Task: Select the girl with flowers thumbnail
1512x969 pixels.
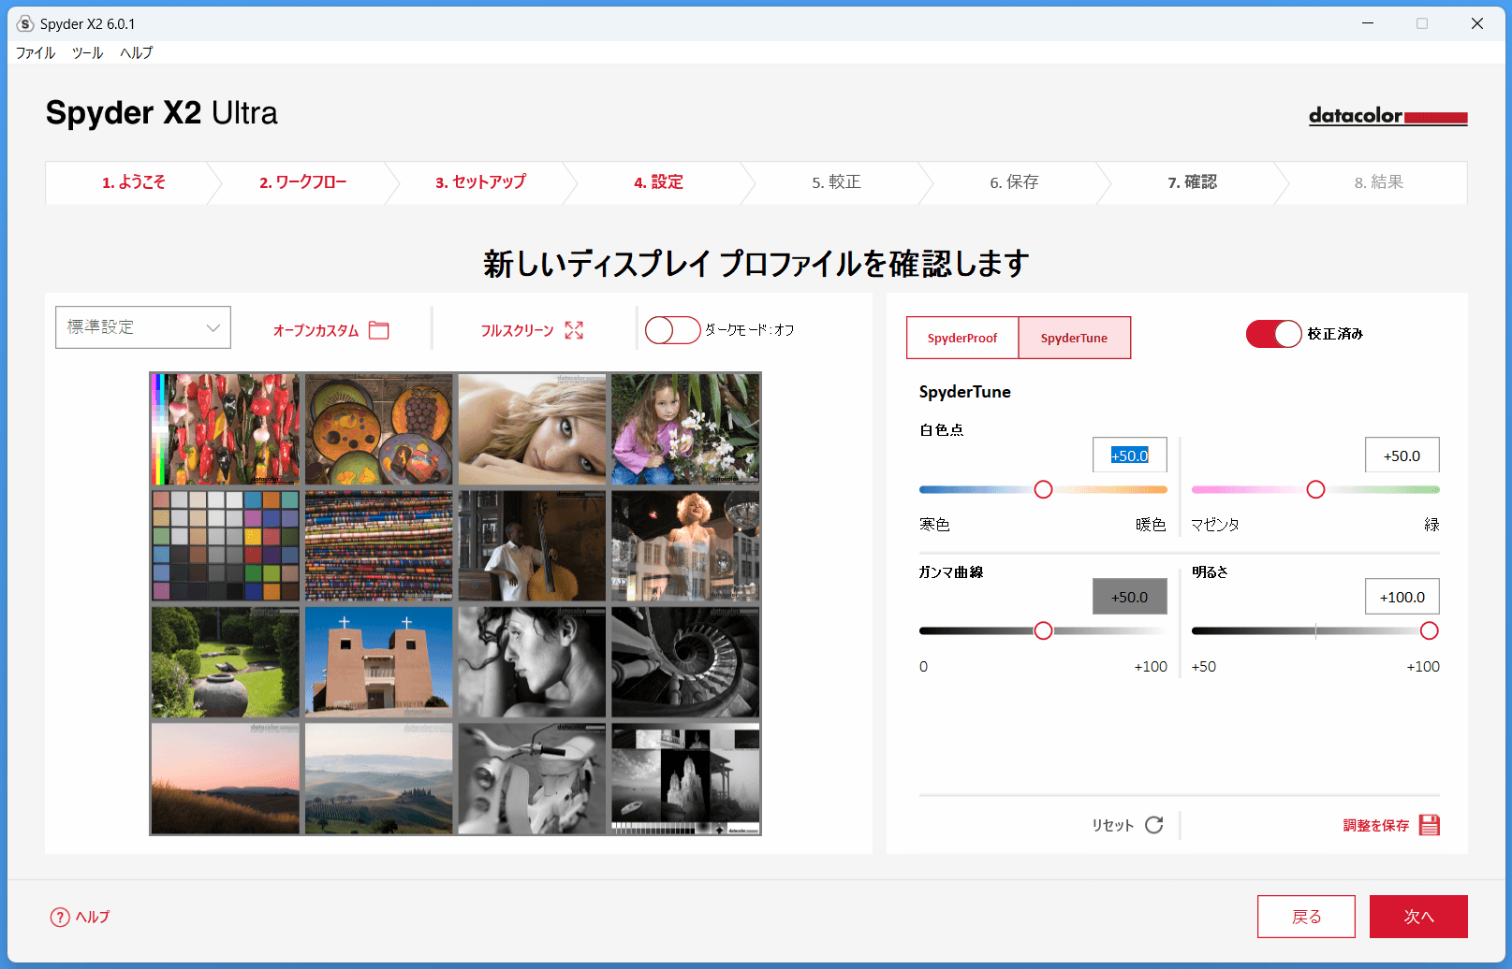Action: tap(685, 429)
